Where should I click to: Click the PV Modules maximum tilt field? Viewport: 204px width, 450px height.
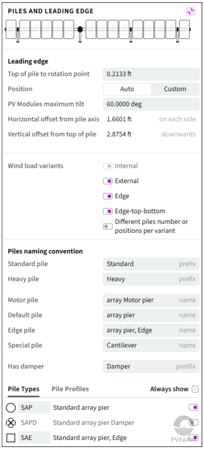click(x=151, y=104)
